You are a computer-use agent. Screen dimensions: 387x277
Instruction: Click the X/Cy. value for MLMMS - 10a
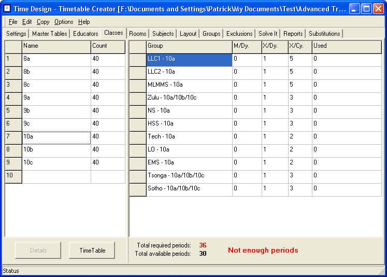tap(300, 85)
